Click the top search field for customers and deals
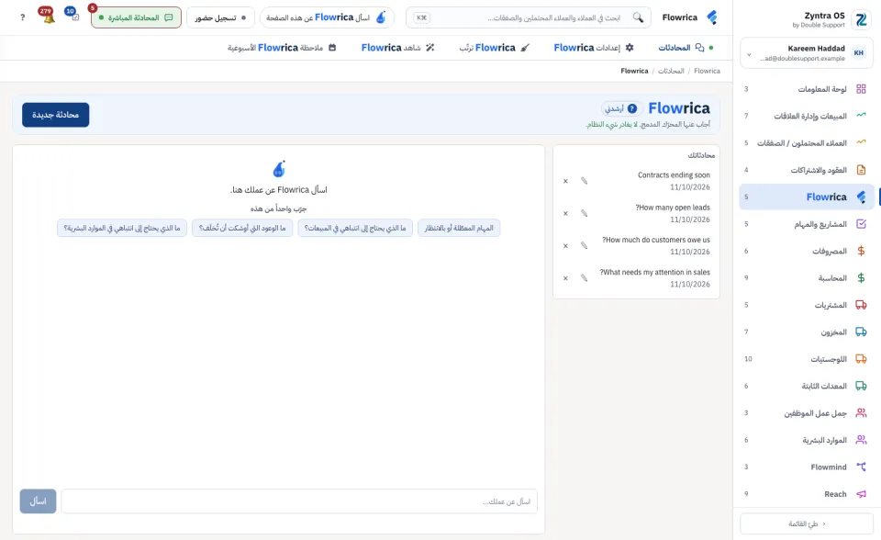Viewport: 881px width, 540px height. tap(529, 17)
